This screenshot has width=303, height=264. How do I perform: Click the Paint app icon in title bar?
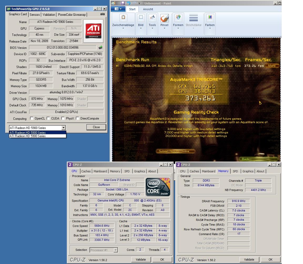click(113, 3)
